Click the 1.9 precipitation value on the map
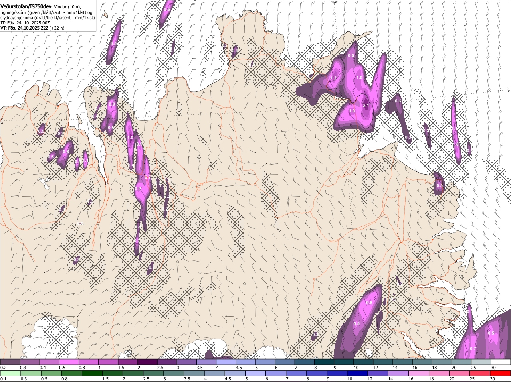Screen dimensions: 511x382 point(130,138)
